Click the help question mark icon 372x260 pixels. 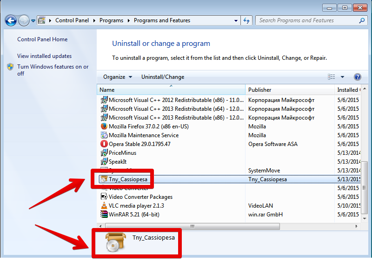358,77
